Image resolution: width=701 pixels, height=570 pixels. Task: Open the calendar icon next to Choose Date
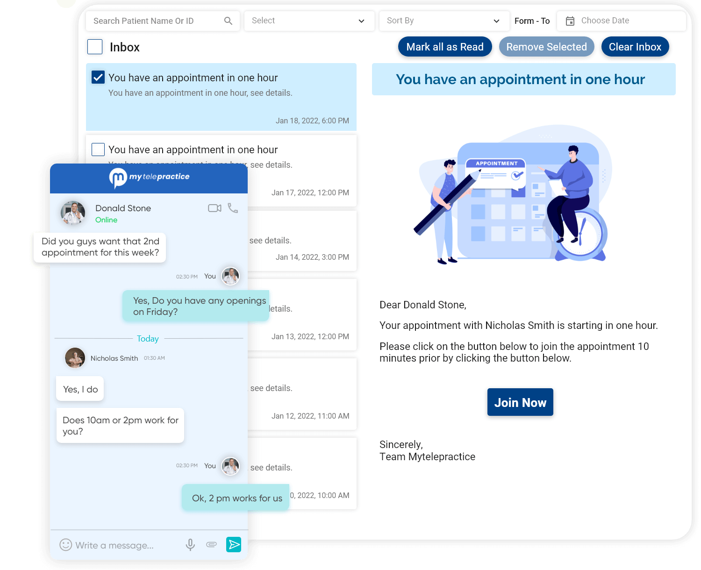pyautogui.click(x=570, y=21)
